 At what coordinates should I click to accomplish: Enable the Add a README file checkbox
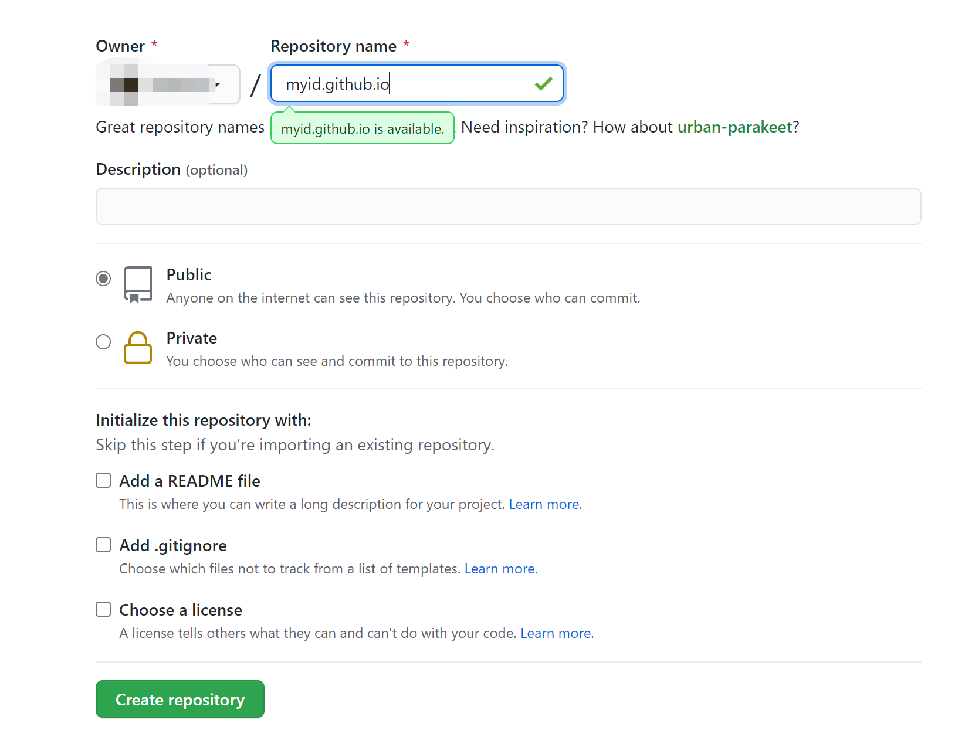click(x=103, y=481)
